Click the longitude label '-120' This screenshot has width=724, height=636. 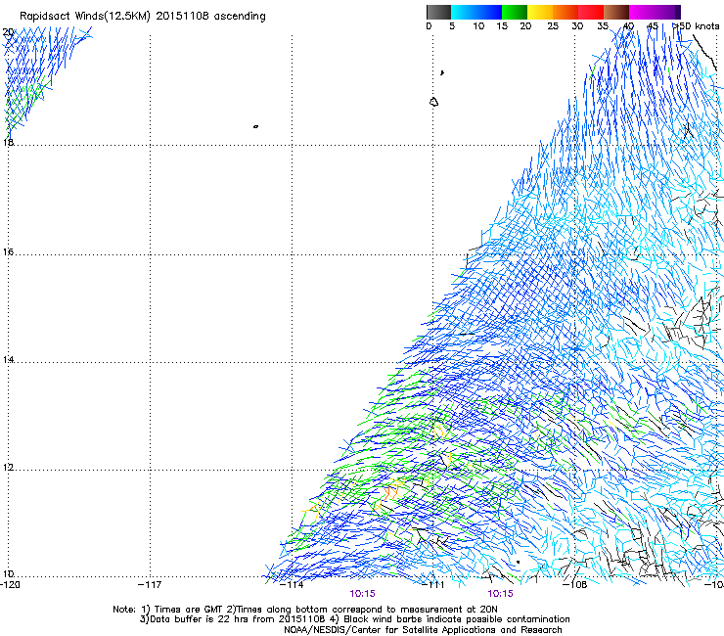[10, 585]
